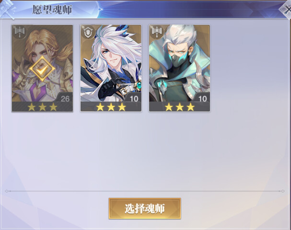Image resolution: width=291 pixels, height=230 pixels.
Task: Click the teal gem on the white-haired character's belt
Action: pos(139,86)
